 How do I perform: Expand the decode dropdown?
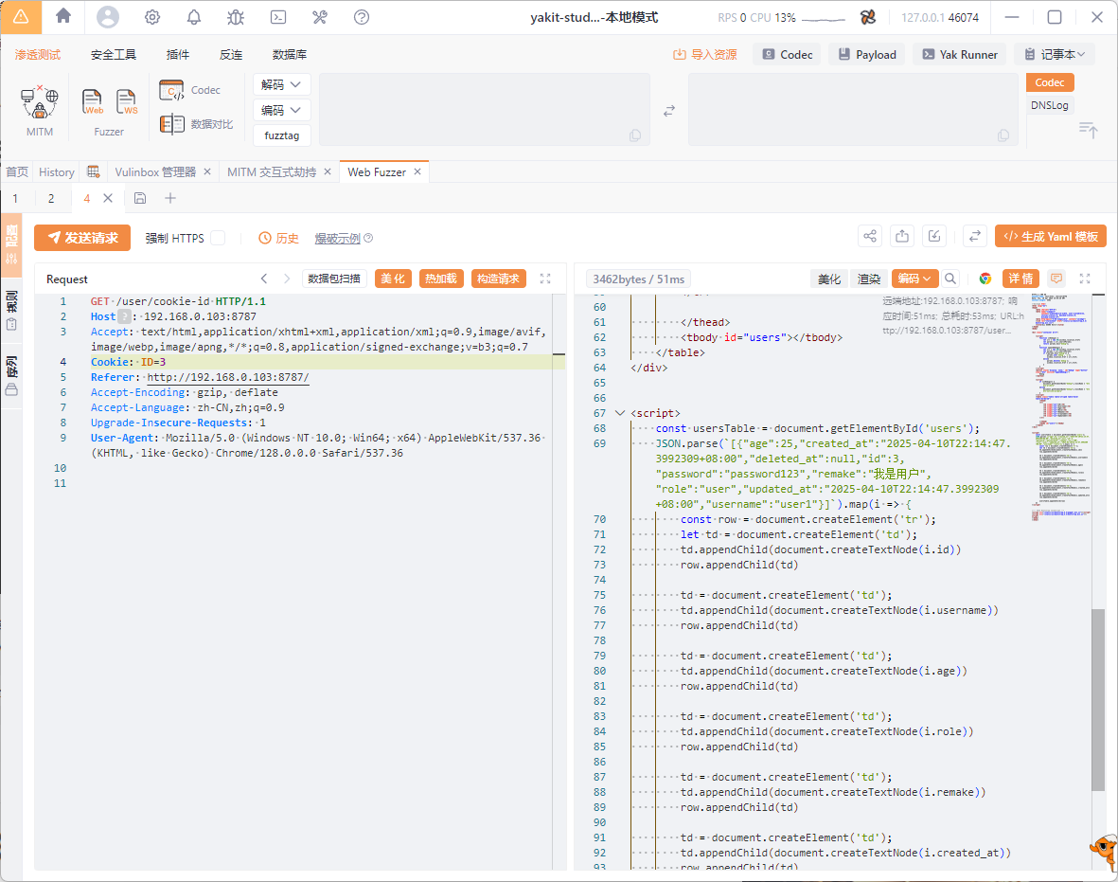tap(282, 84)
